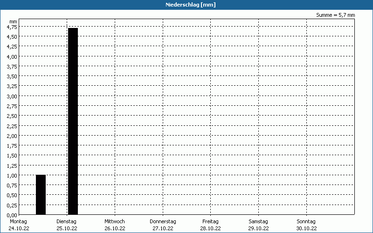Click the date 25.10.22
373x233 pixels.
[x=67, y=228]
